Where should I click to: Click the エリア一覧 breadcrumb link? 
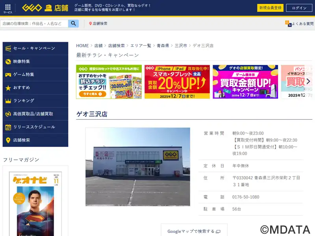141,46
